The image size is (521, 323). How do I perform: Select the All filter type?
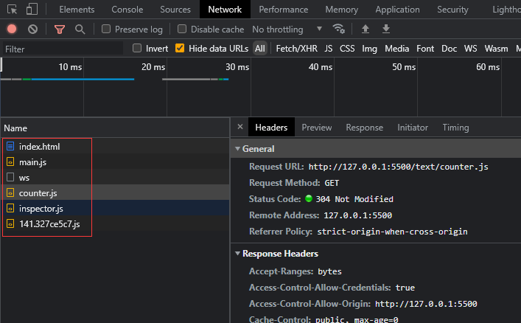pos(260,49)
